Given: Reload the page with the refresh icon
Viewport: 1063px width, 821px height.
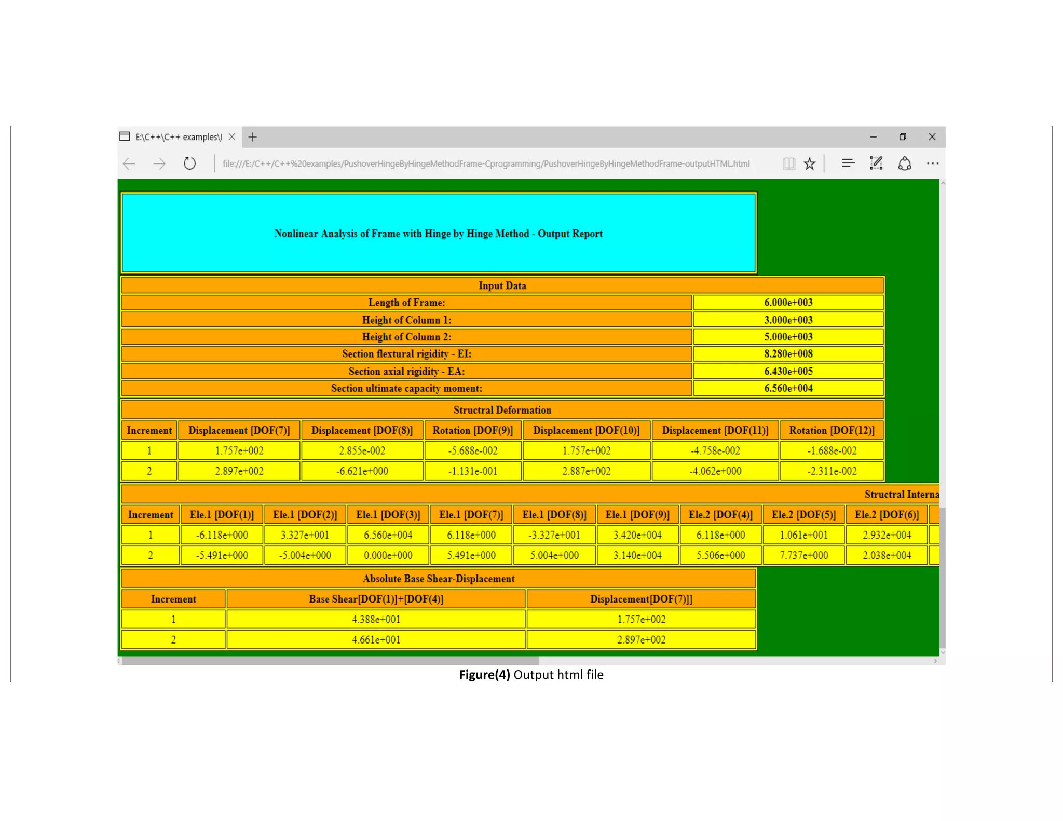Looking at the screenshot, I should pos(190,163).
